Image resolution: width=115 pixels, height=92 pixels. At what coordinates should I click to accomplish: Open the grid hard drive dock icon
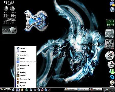click(109, 33)
